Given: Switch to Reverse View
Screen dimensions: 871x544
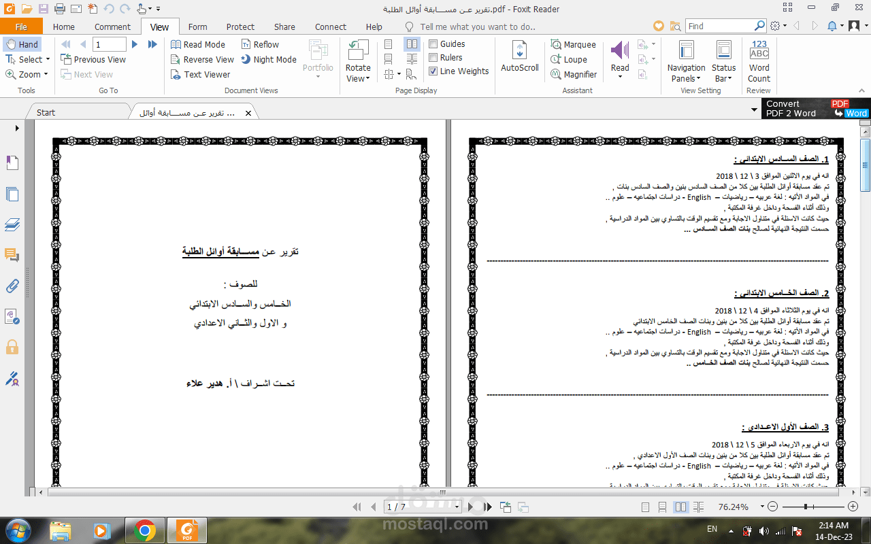Looking at the screenshot, I should (x=202, y=59).
